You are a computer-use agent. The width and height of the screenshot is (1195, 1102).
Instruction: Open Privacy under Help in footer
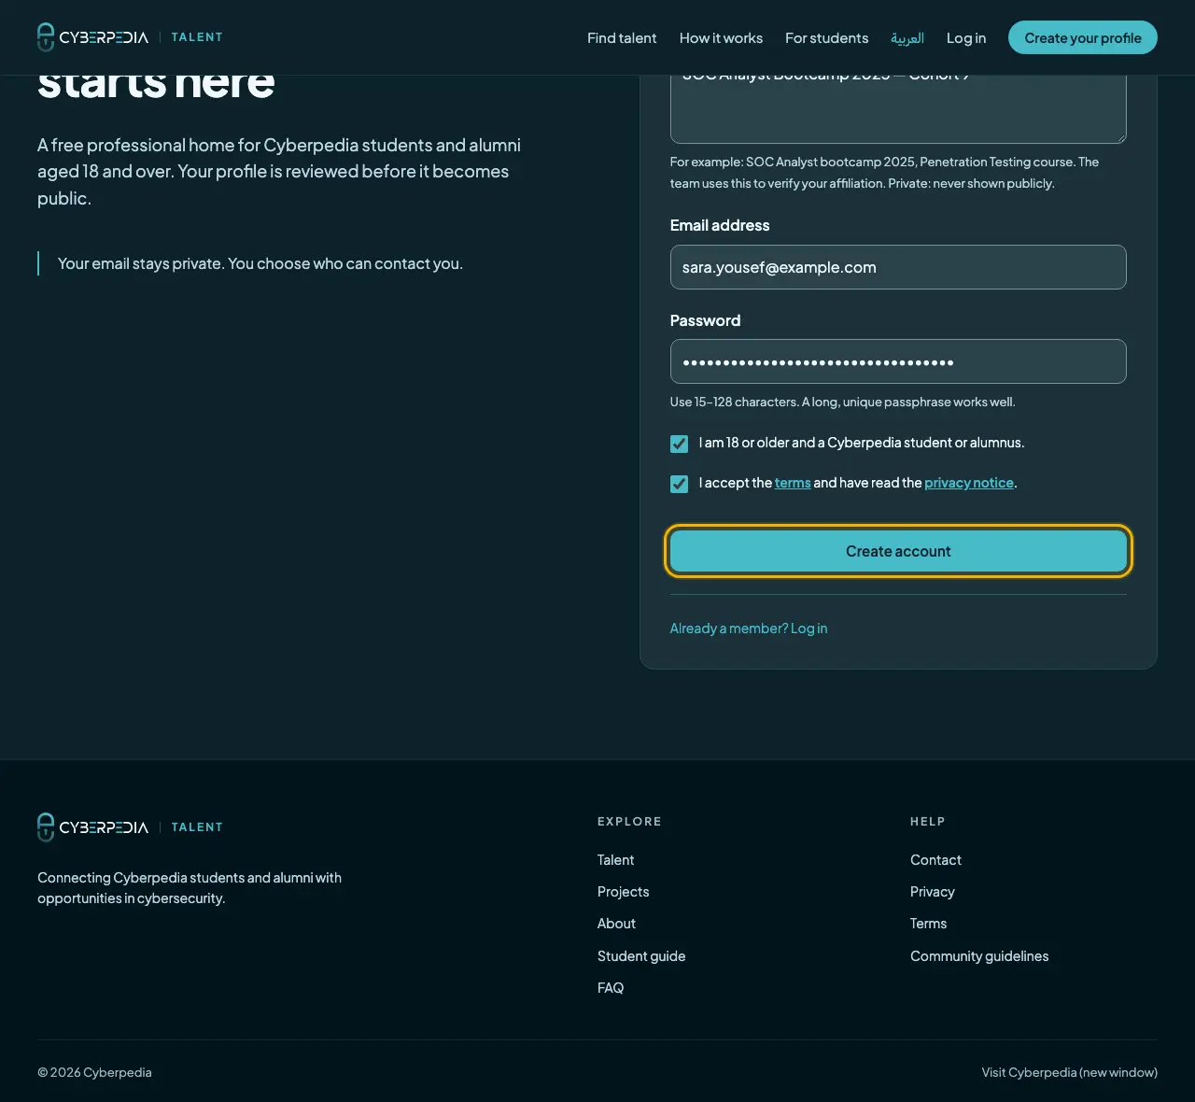[933, 892]
